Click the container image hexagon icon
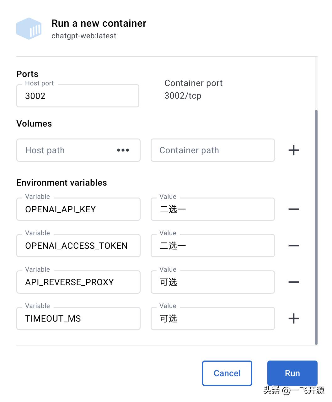332x402 pixels. [x=29, y=28]
